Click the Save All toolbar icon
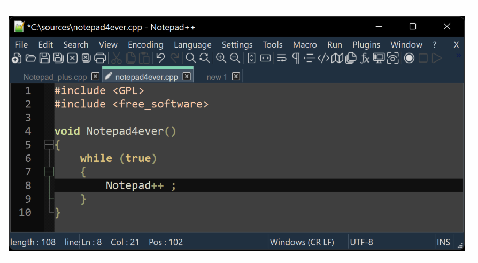This screenshot has height=263, width=478. (58, 58)
